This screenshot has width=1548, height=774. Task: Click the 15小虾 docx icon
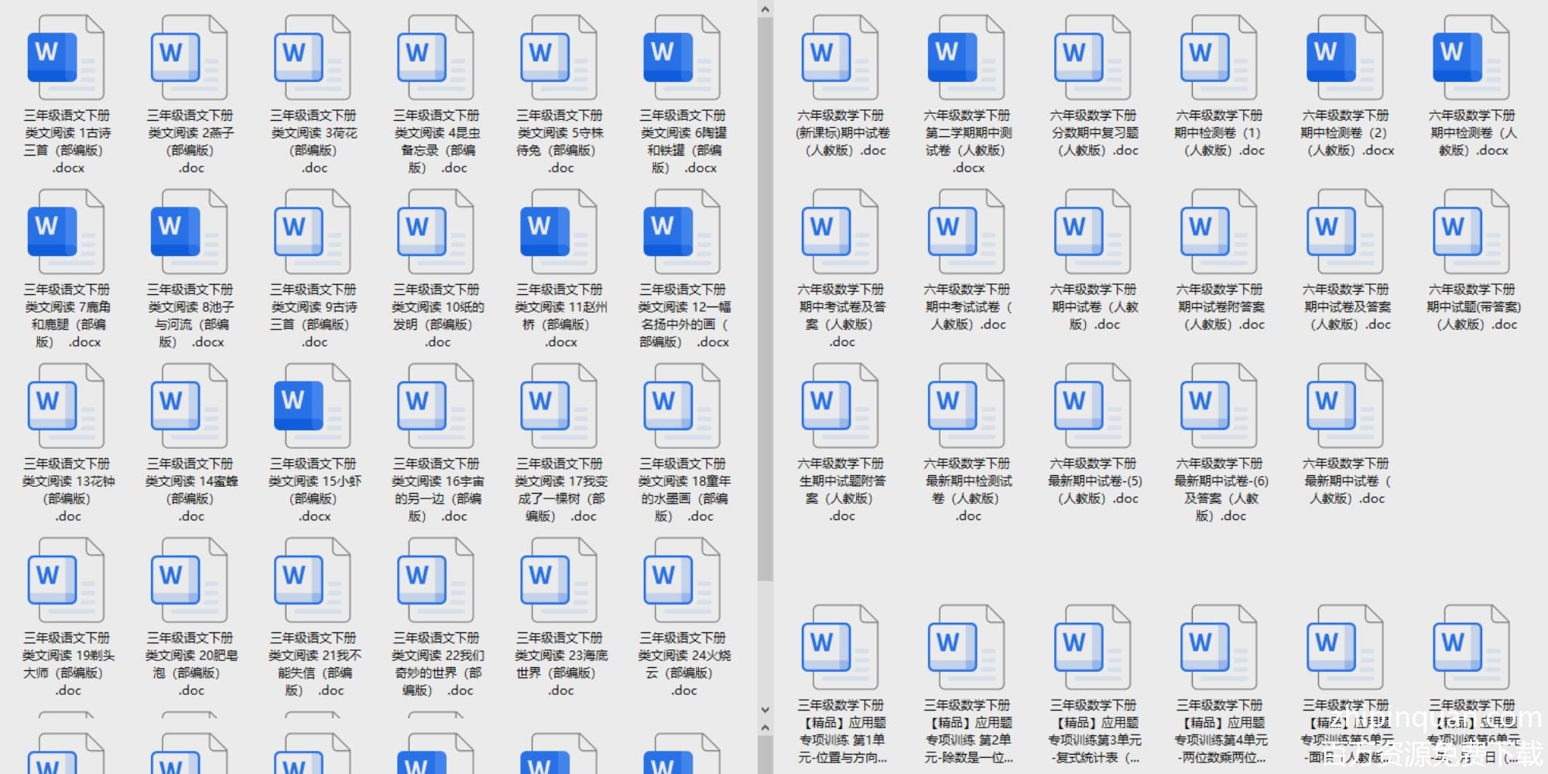point(312,406)
